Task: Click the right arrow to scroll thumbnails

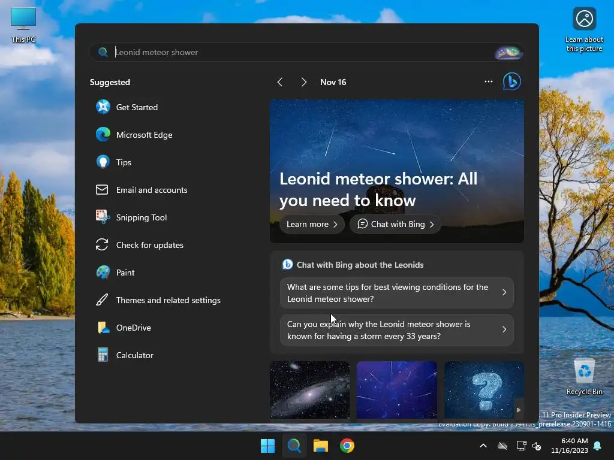Action: coord(519,410)
